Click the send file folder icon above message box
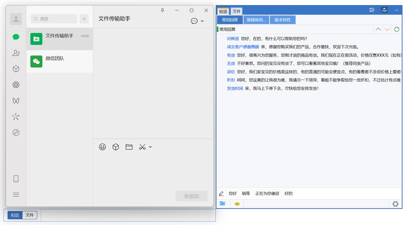Viewport: 408px width, 225px height. [129, 147]
